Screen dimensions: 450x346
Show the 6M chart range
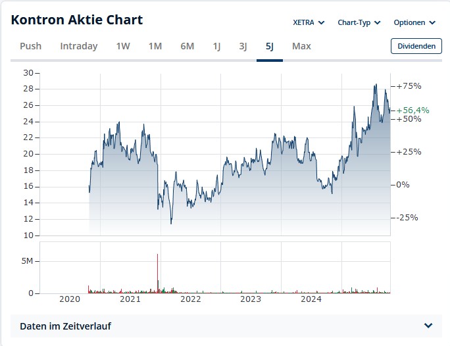tap(187, 46)
